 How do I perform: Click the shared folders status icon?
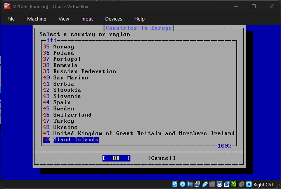coord(212,184)
